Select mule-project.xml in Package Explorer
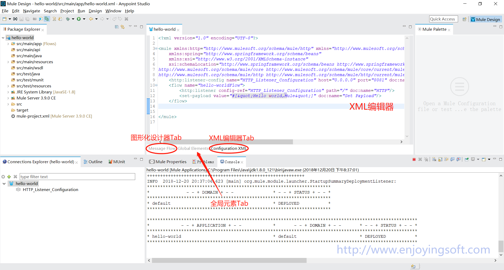Image resolution: width=504 pixels, height=270 pixels. (x=51, y=116)
